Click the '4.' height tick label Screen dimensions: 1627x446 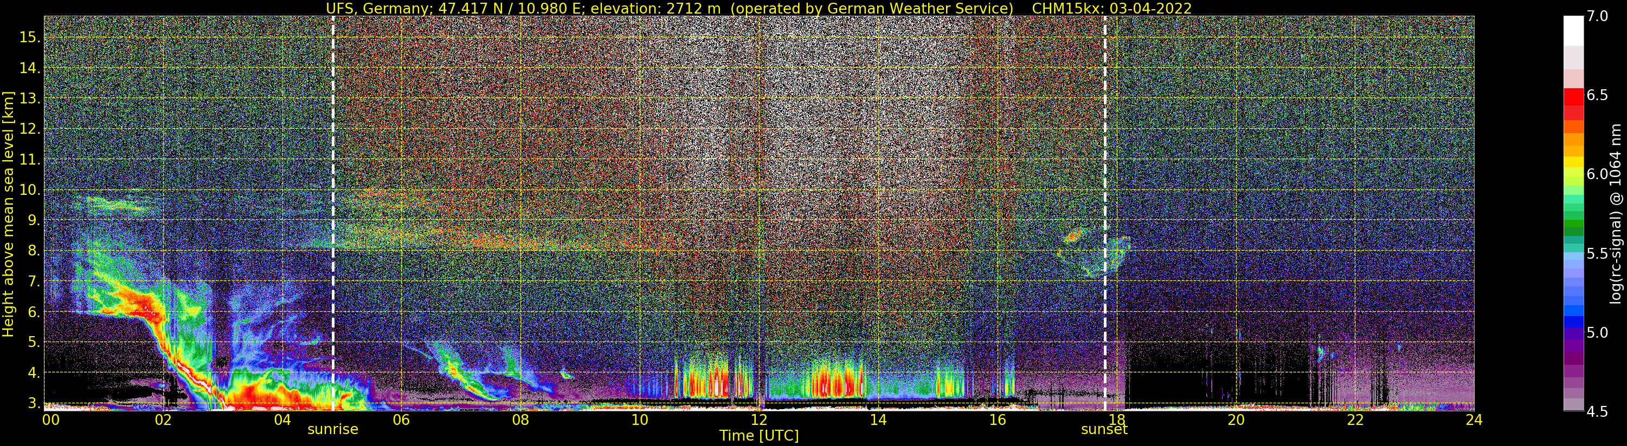pyautogui.click(x=34, y=372)
